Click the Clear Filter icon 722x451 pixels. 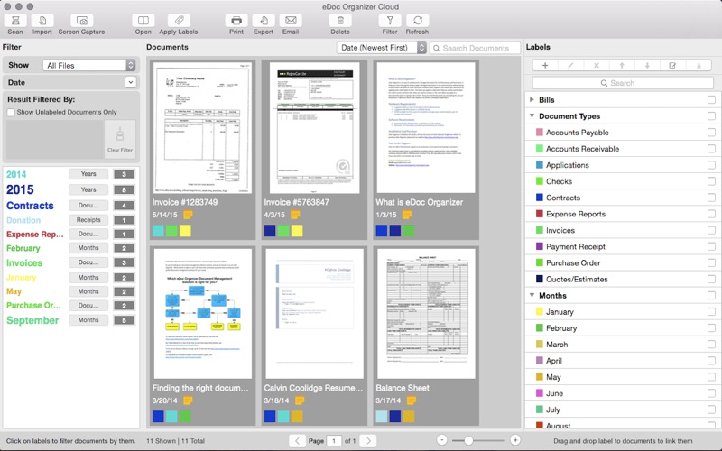[x=120, y=139]
